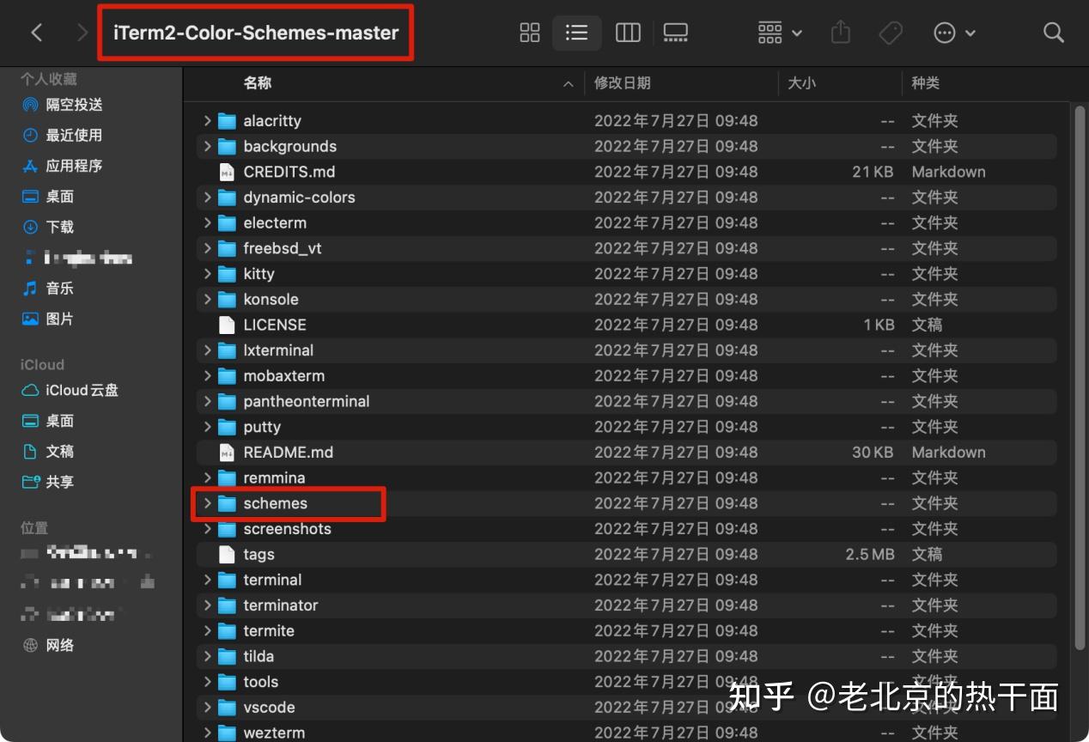Select the tags file icon

click(x=227, y=554)
